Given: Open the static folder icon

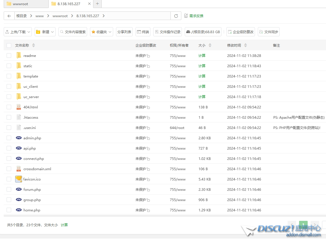Looking at the screenshot, I should coord(19,66).
